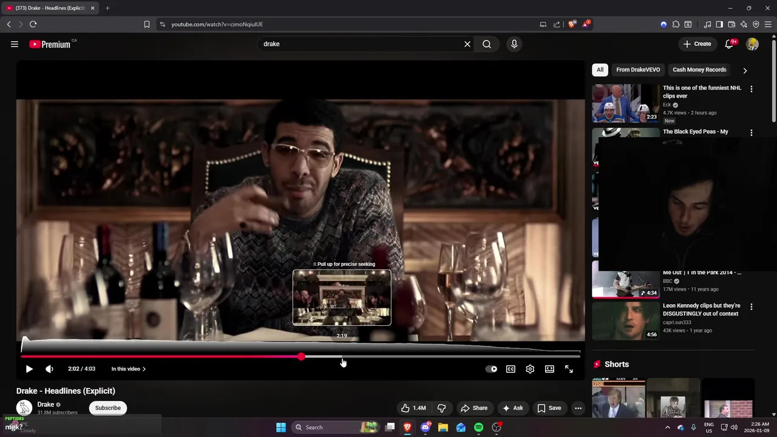Select the Cash Money Records chip
The image size is (777, 437).
(699, 70)
